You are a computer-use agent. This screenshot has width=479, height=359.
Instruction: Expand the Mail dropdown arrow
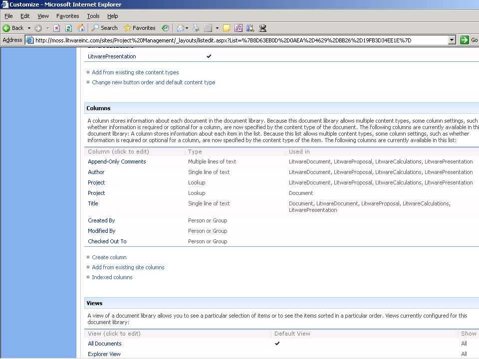[187, 28]
